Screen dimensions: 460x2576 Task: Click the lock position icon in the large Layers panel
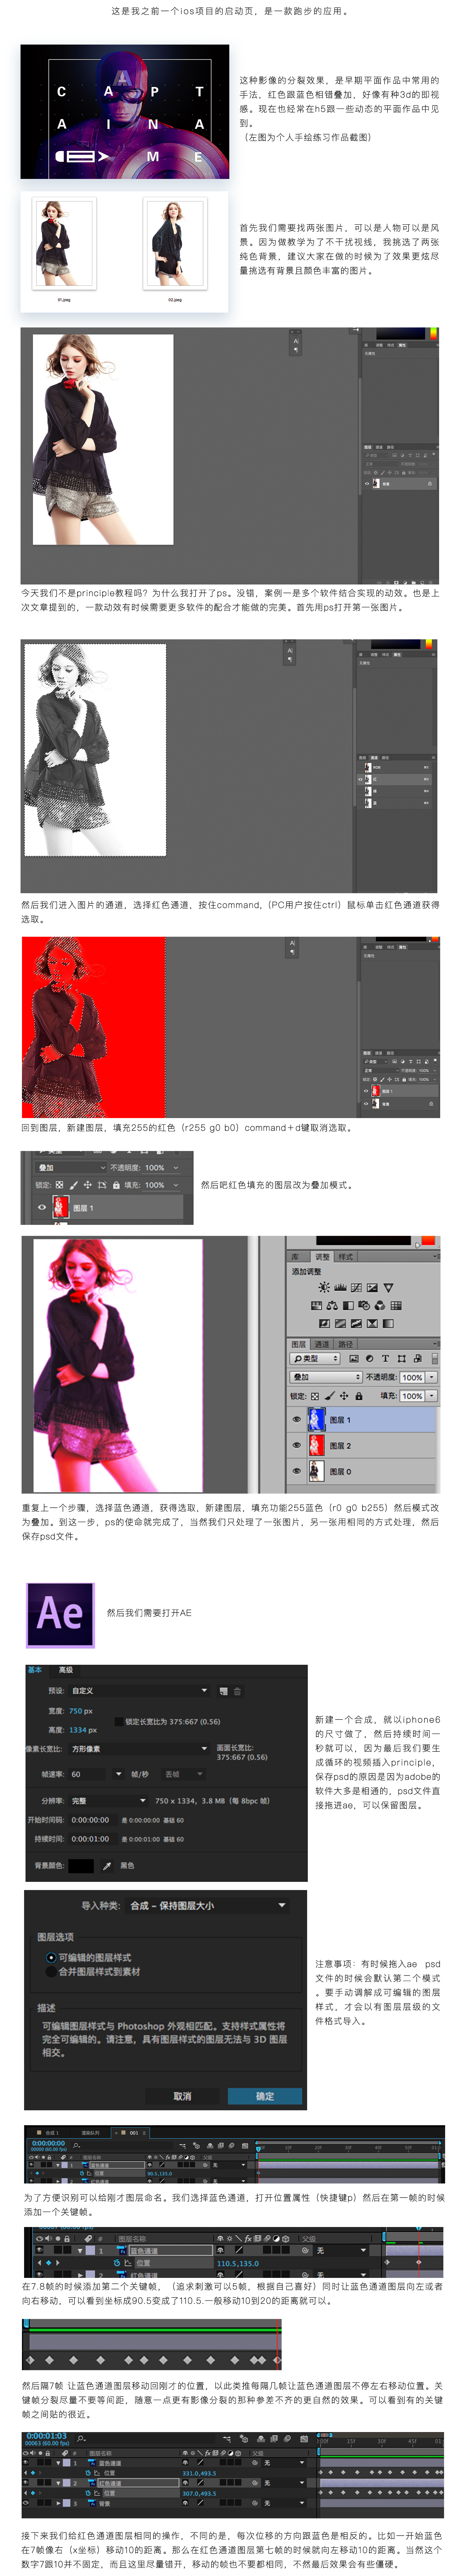coord(344,1396)
